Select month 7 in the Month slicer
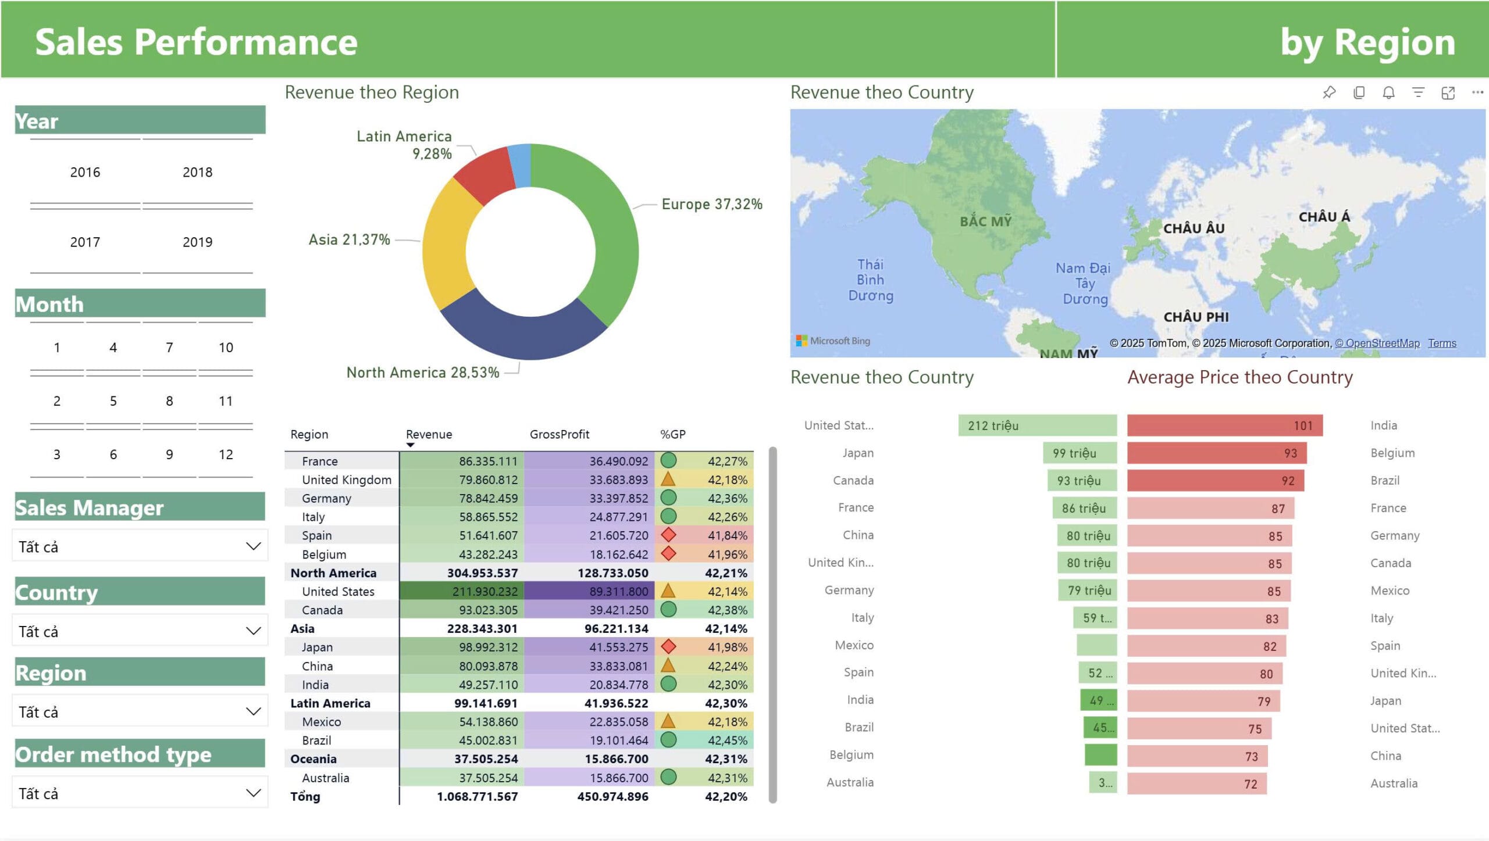Image resolution: width=1489 pixels, height=841 pixels. pos(169,347)
